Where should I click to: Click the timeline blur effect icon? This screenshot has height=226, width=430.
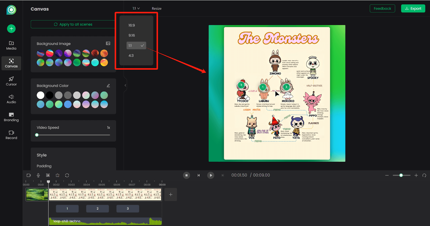click(x=48, y=175)
